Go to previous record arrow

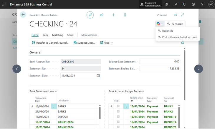[17, 69]
